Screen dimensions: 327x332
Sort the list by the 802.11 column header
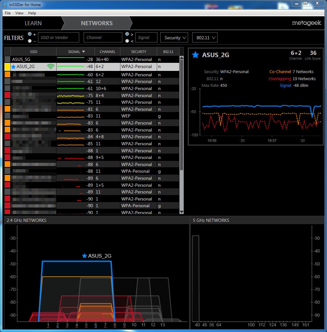168,52
